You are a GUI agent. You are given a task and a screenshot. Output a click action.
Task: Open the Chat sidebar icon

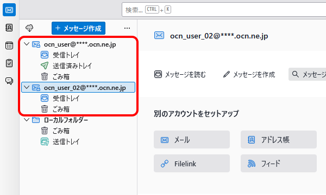point(9,81)
